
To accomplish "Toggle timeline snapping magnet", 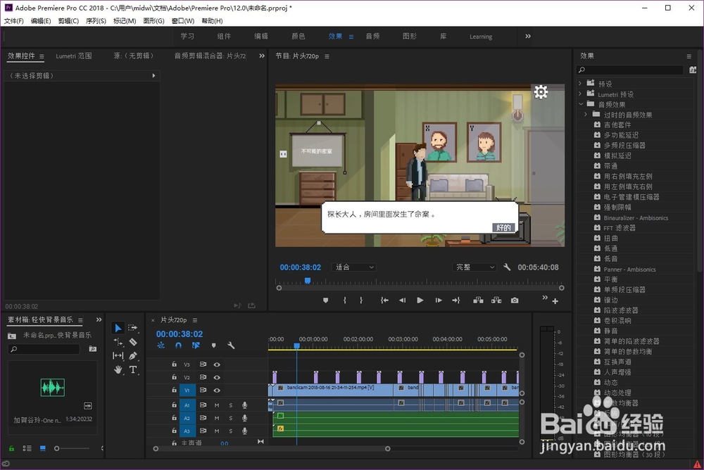I will (x=178, y=345).
